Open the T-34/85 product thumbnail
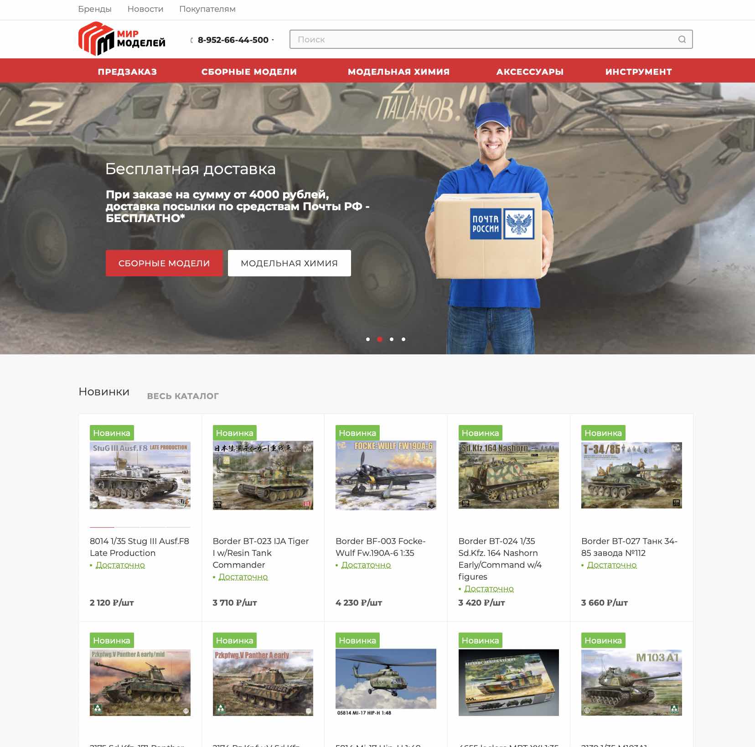Screen dimensions: 755x747 tap(631, 475)
